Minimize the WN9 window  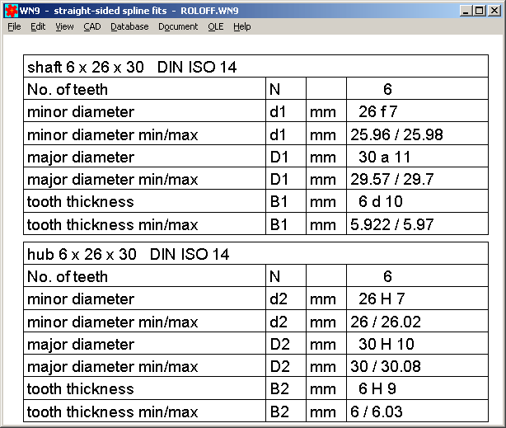pos(466,10)
